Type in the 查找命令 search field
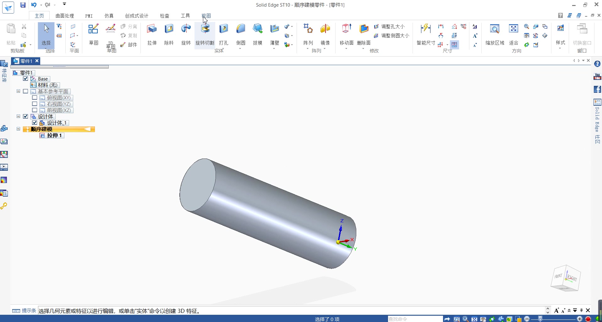 pos(415,319)
